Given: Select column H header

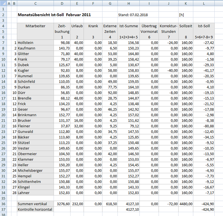Looking at the screenshot, I should (129, 3).
